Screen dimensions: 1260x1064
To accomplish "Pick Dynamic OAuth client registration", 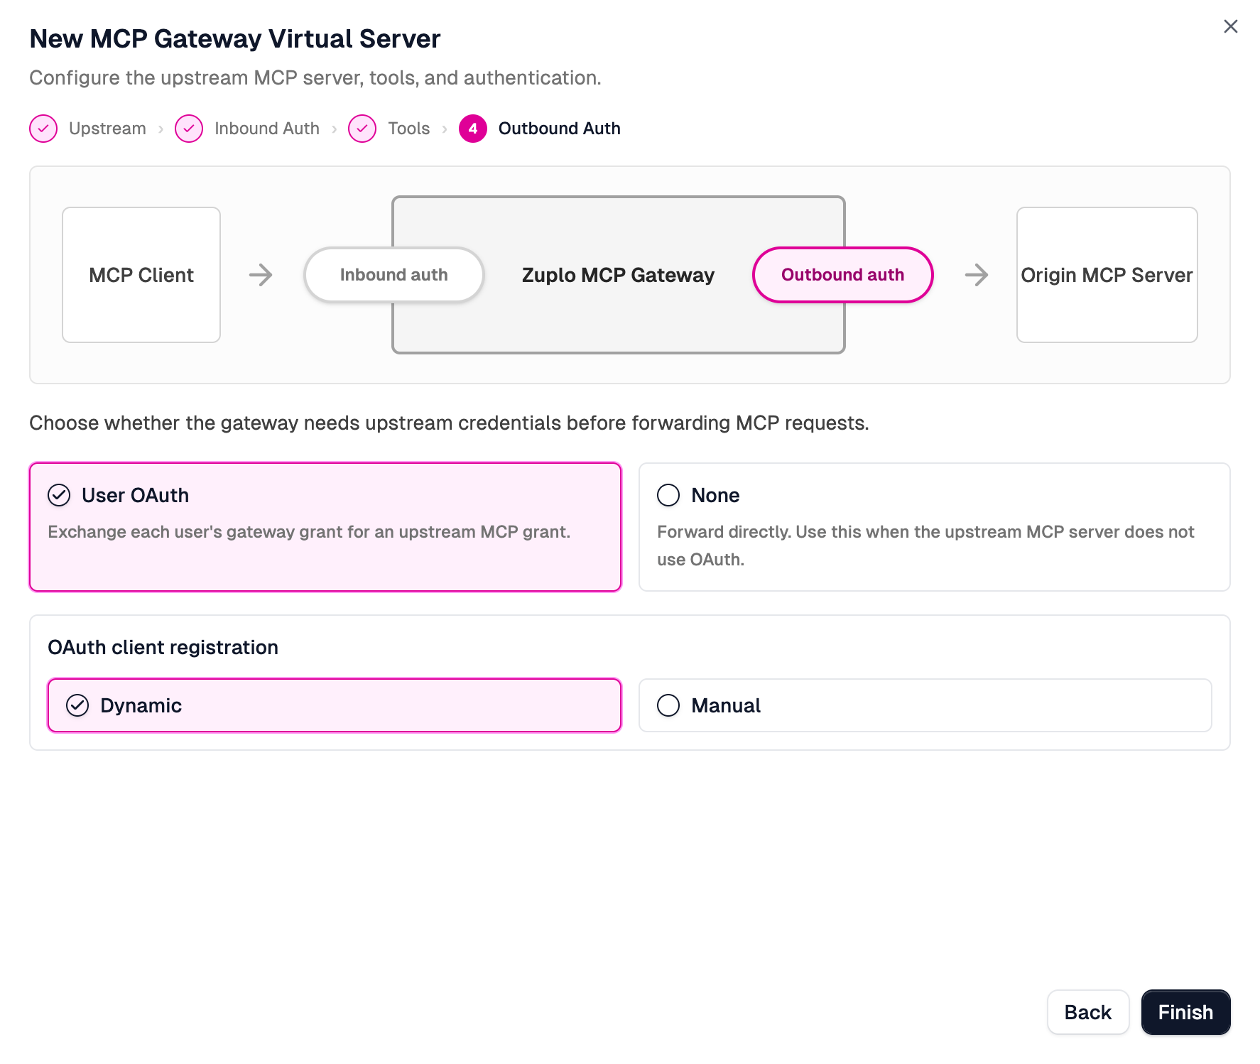I will pyautogui.click(x=335, y=705).
